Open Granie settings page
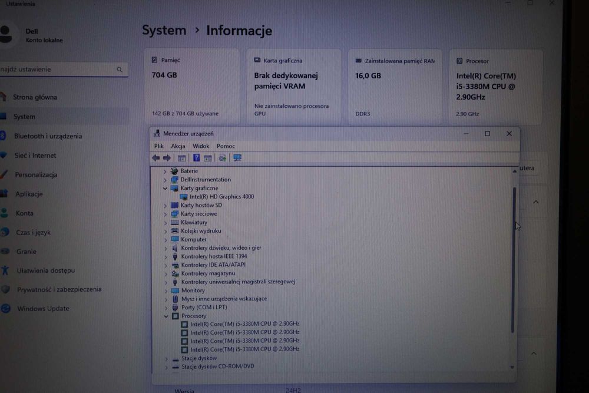The width and height of the screenshot is (589, 393). [x=27, y=252]
